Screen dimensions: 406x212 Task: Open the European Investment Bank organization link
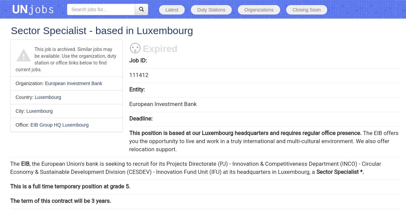(73, 83)
